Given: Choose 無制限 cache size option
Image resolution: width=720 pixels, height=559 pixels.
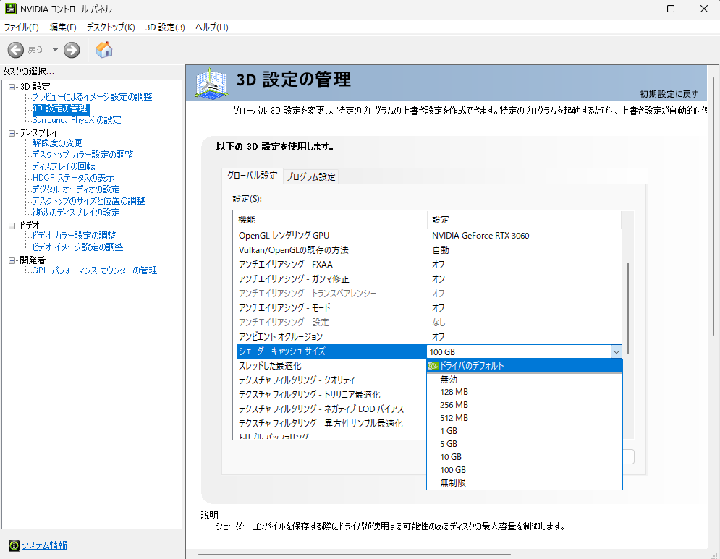Looking at the screenshot, I should pyautogui.click(x=525, y=483).
